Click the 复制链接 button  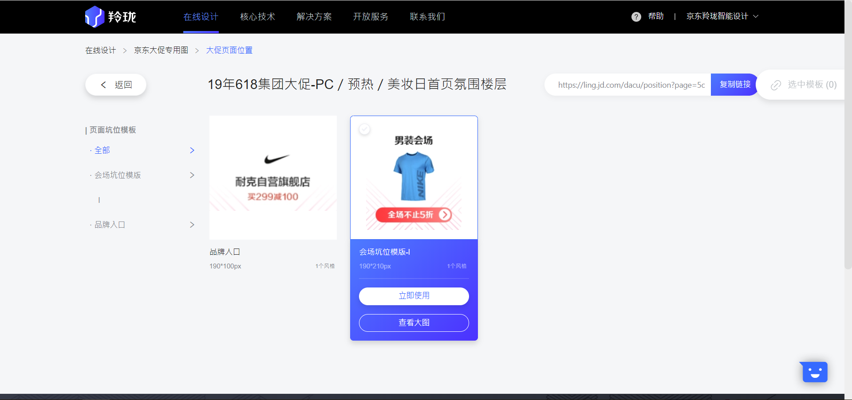[x=735, y=85]
